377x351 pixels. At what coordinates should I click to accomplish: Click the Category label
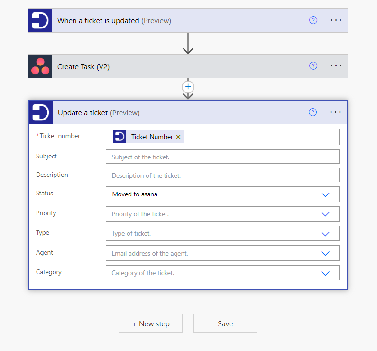[49, 272]
